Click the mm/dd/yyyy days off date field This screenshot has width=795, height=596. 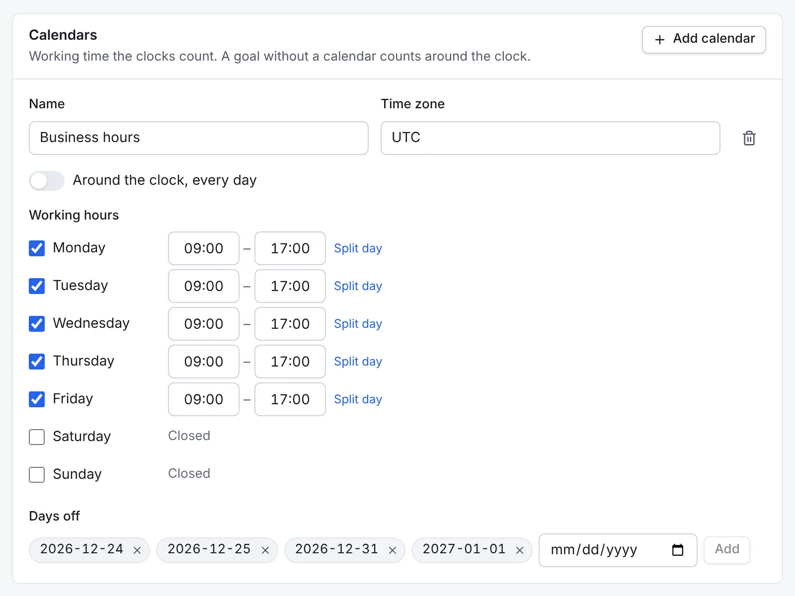(x=618, y=550)
